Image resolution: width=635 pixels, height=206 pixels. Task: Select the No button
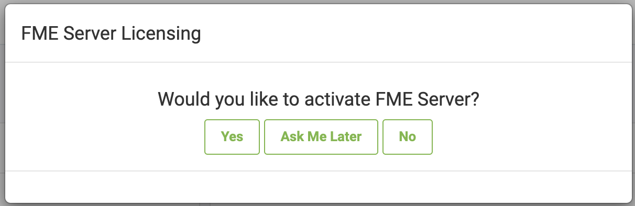coord(408,137)
